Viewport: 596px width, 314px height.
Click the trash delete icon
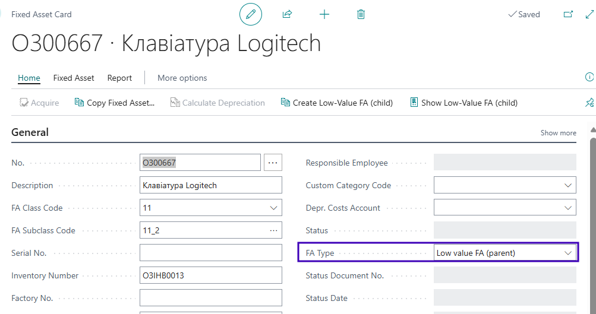[361, 14]
